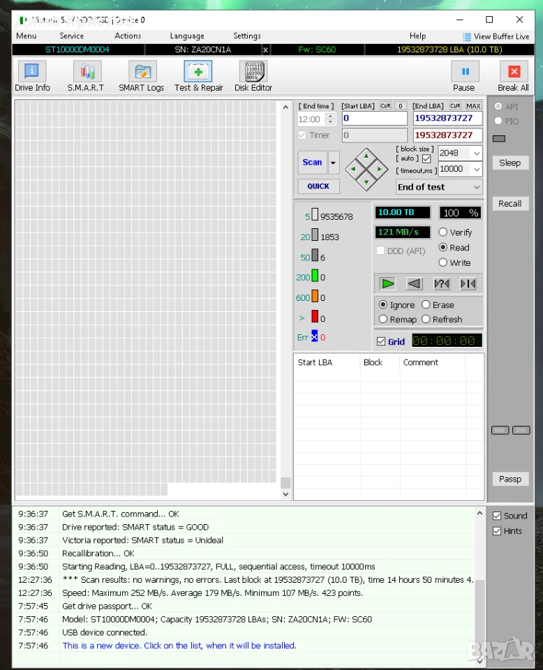Click the QUICK scan button
This screenshot has width=543, height=670.
(318, 186)
